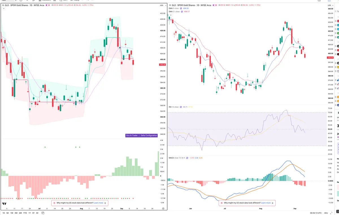Click the Jun label on the right chart time axis

190,208
